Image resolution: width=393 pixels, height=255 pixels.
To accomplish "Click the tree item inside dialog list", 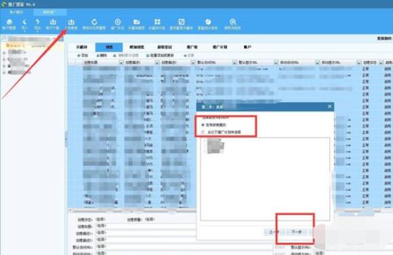I will [215, 145].
